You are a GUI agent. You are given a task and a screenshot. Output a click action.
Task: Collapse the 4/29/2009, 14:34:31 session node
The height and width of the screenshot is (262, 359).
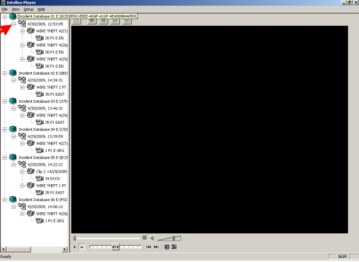coord(14,80)
